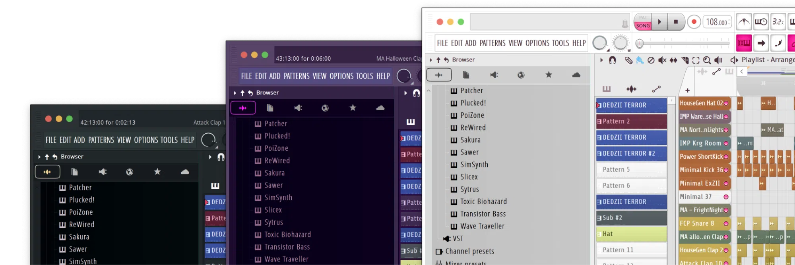The image size is (795, 265).
Task: Toggle the Minimal 37 track mute dot
Action: 726,197
